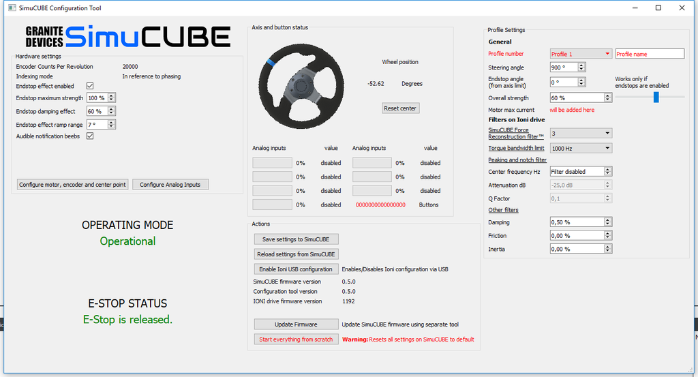The height and width of the screenshot is (377, 698).
Task: Click the Operational mode status text
Action: 127,241
